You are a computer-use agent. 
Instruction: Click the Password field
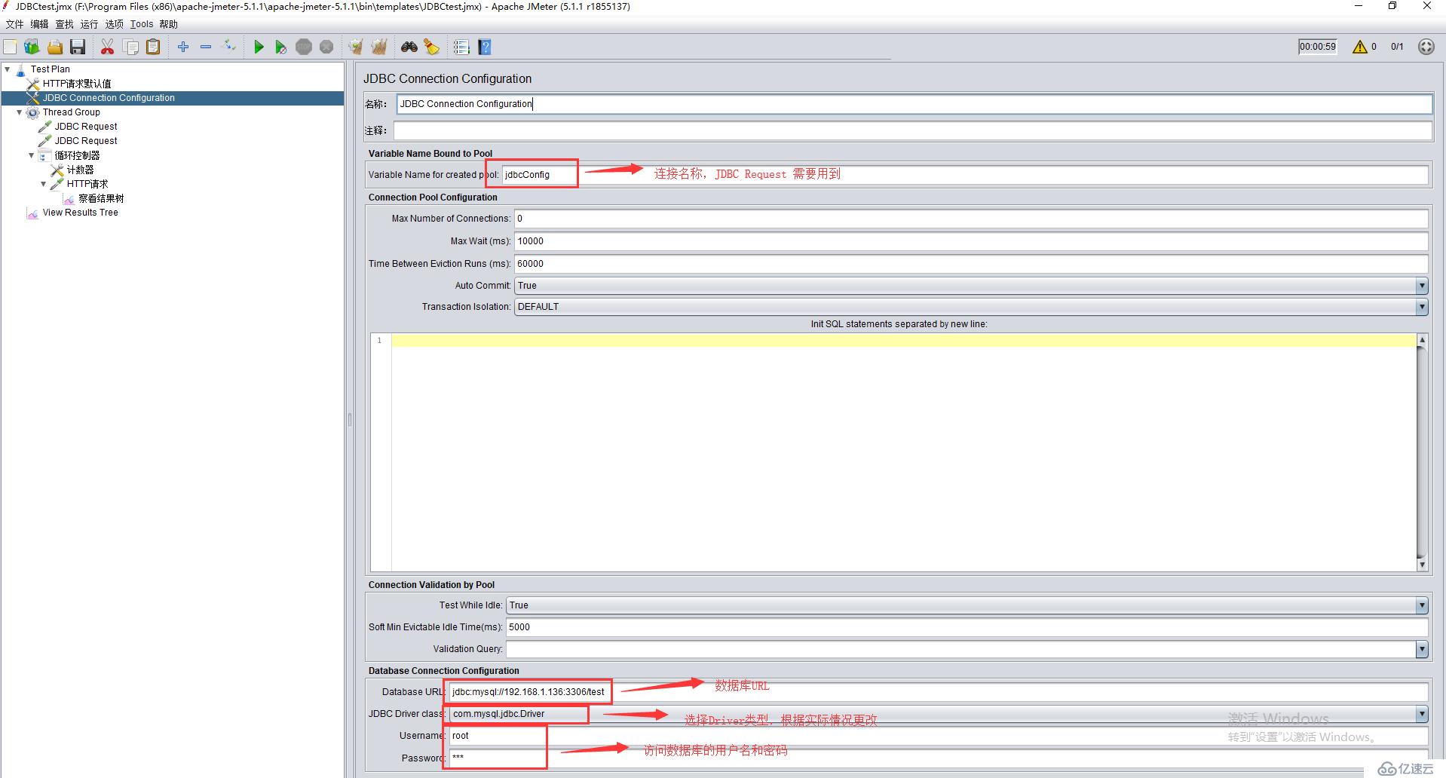pos(939,758)
